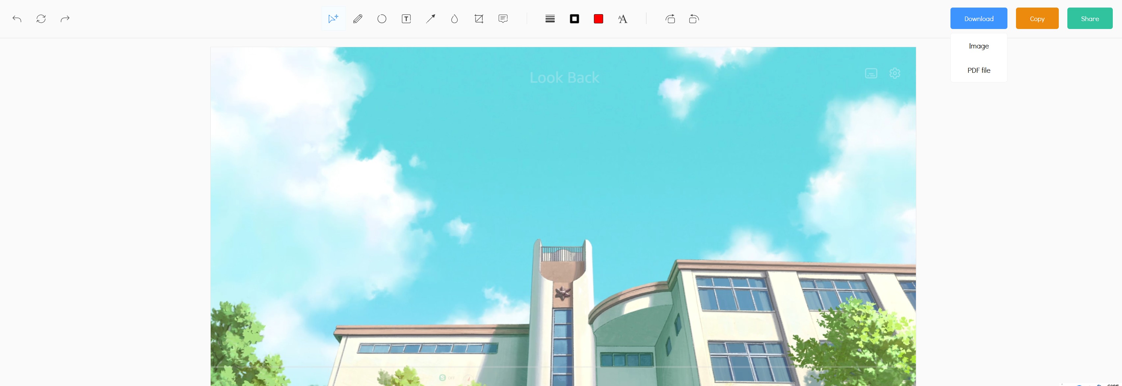Open the black border color swatch

[574, 19]
